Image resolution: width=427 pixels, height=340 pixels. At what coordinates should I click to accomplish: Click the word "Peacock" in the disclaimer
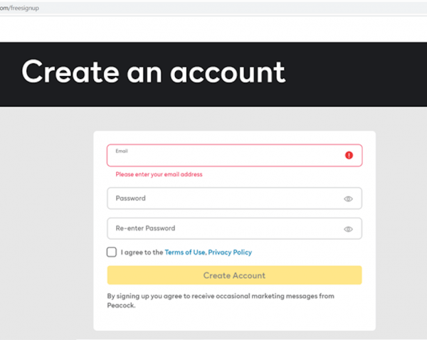[x=120, y=307]
